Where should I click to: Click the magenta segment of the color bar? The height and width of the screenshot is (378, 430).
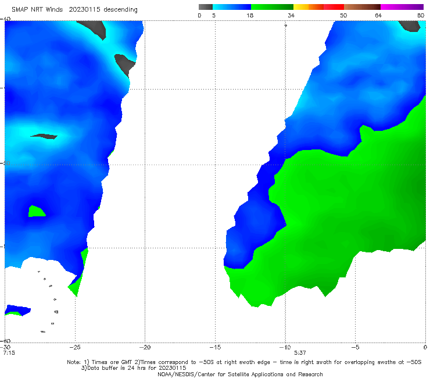[x=402, y=7]
